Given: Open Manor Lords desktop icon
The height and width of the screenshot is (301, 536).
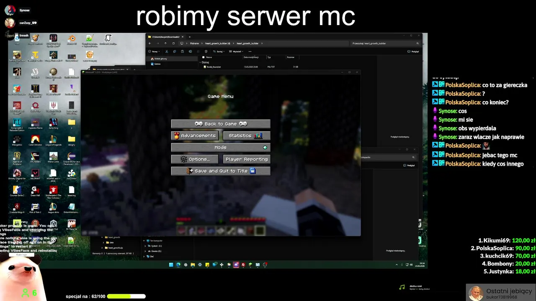Looking at the screenshot, I should tap(53, 156).
